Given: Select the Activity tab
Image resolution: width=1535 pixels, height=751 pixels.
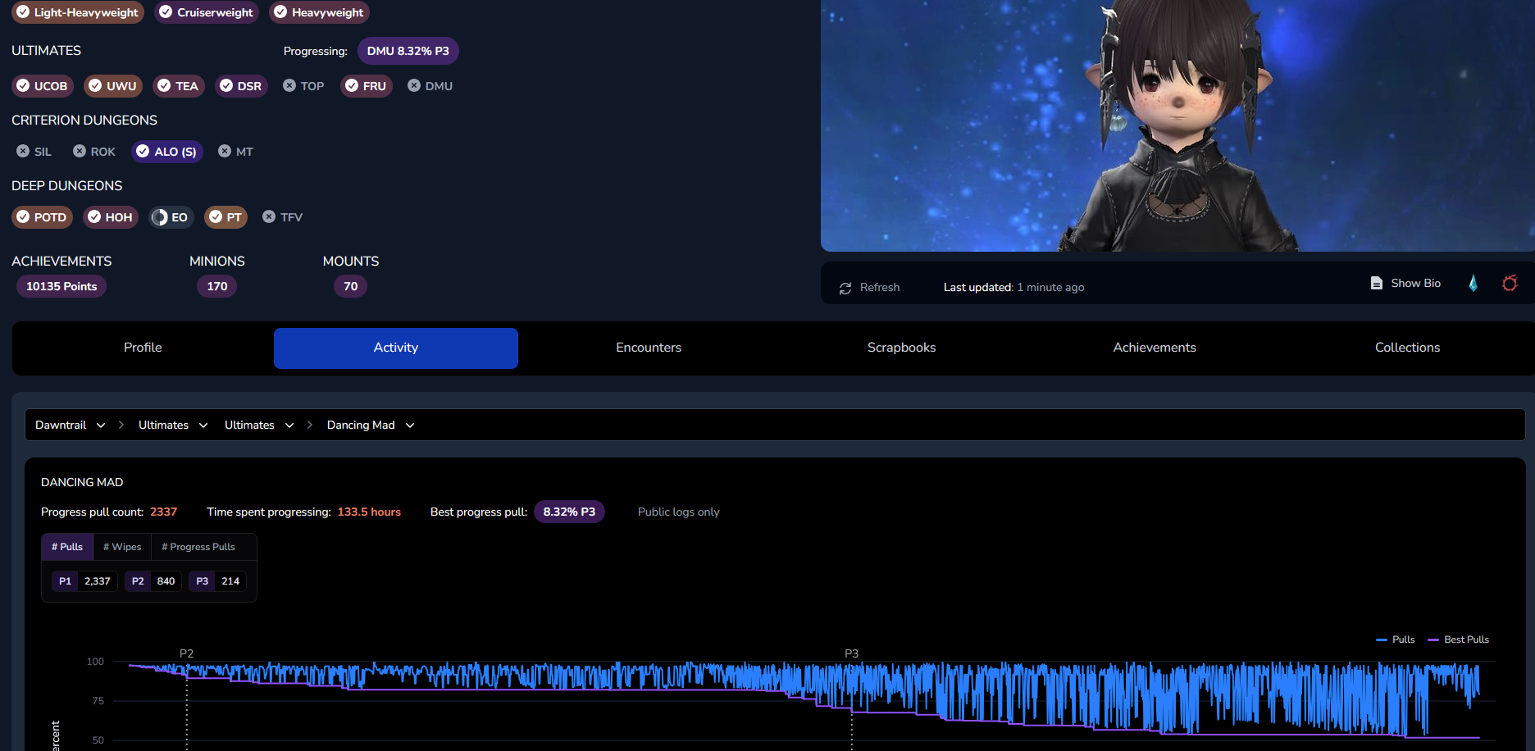Looking at the screenshot, I should tap(396, 348).
